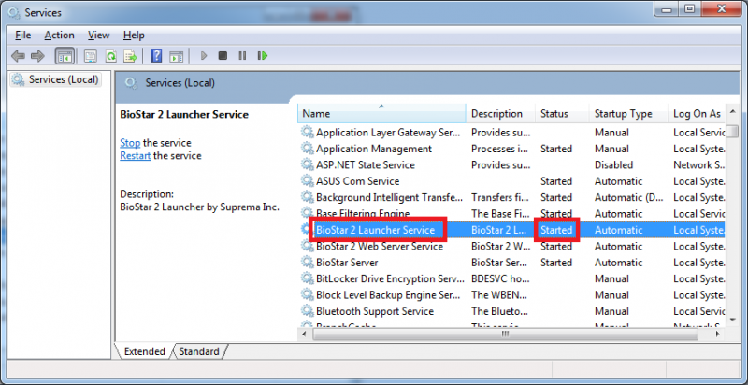Select Services (Local) in the console tree
748x385 pixels.
click(63, 80)
